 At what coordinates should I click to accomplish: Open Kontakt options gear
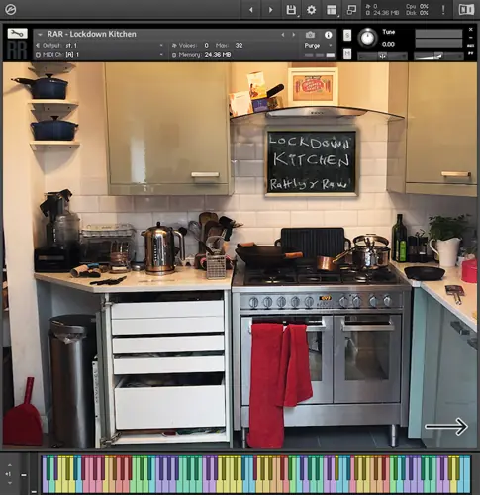point(311,10)
